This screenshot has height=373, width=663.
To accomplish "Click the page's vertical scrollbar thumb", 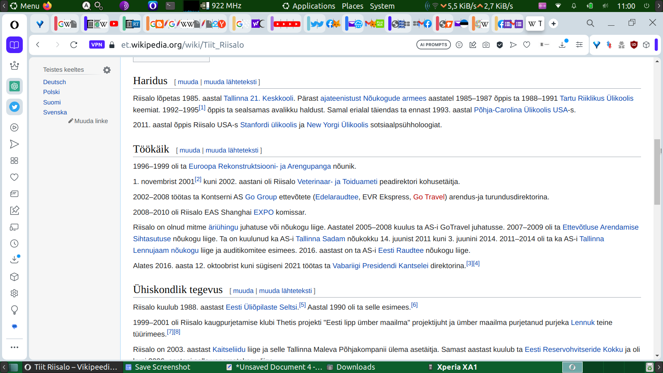I will 657,172.
